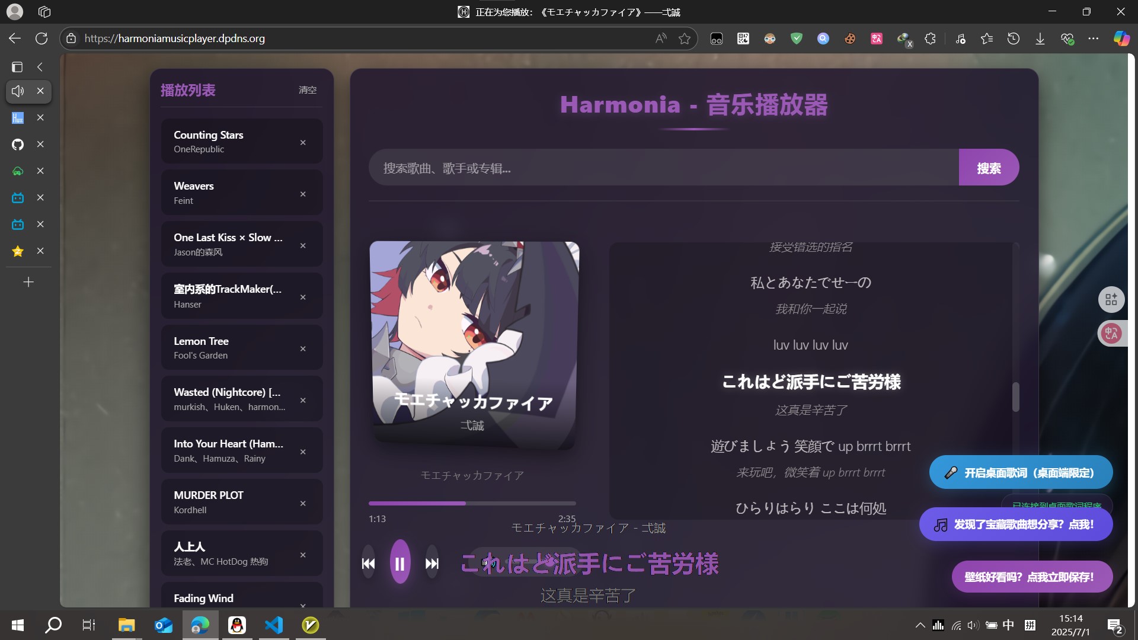The height and width of the screenshot is (640, 1138).
Task: Focus the song search input field
Action: pos(664,168)
